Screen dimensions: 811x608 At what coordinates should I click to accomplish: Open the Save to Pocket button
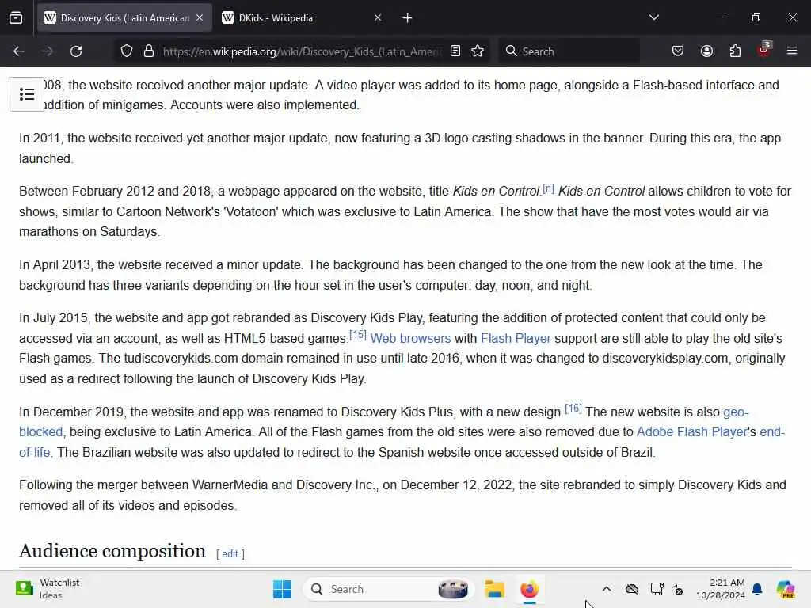point(678,51)
